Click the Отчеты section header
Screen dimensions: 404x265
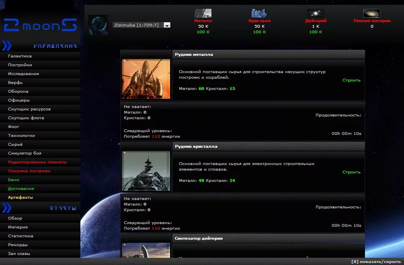[x=63, y=208]
